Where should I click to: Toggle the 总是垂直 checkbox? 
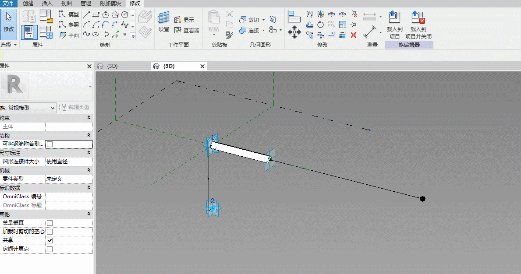(x=50, y=223)
